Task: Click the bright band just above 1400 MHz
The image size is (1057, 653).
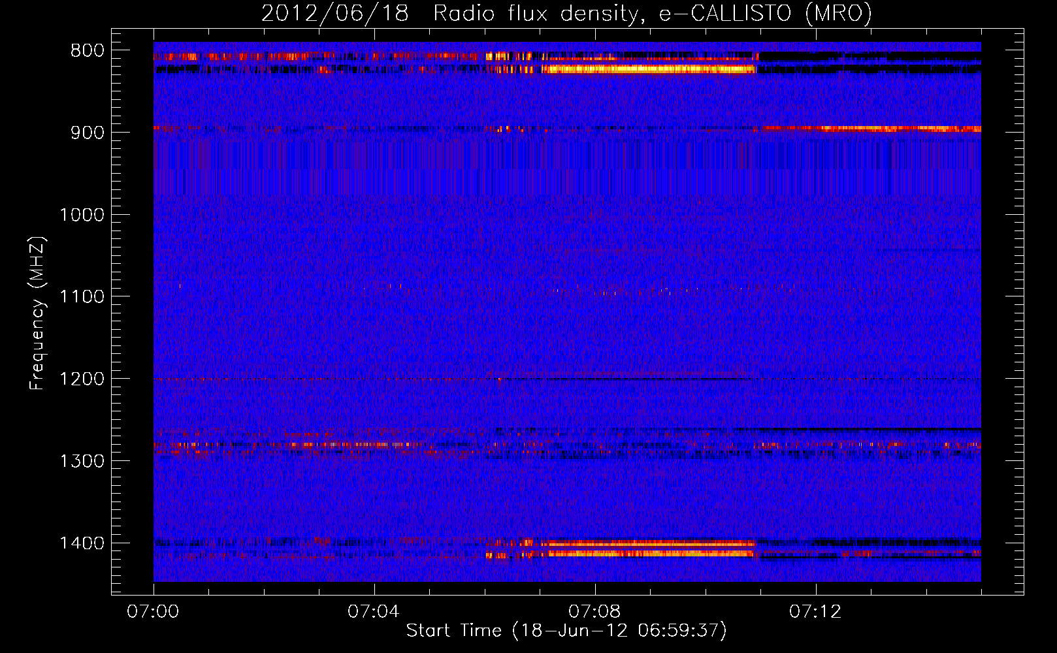Action: (650, 553)
